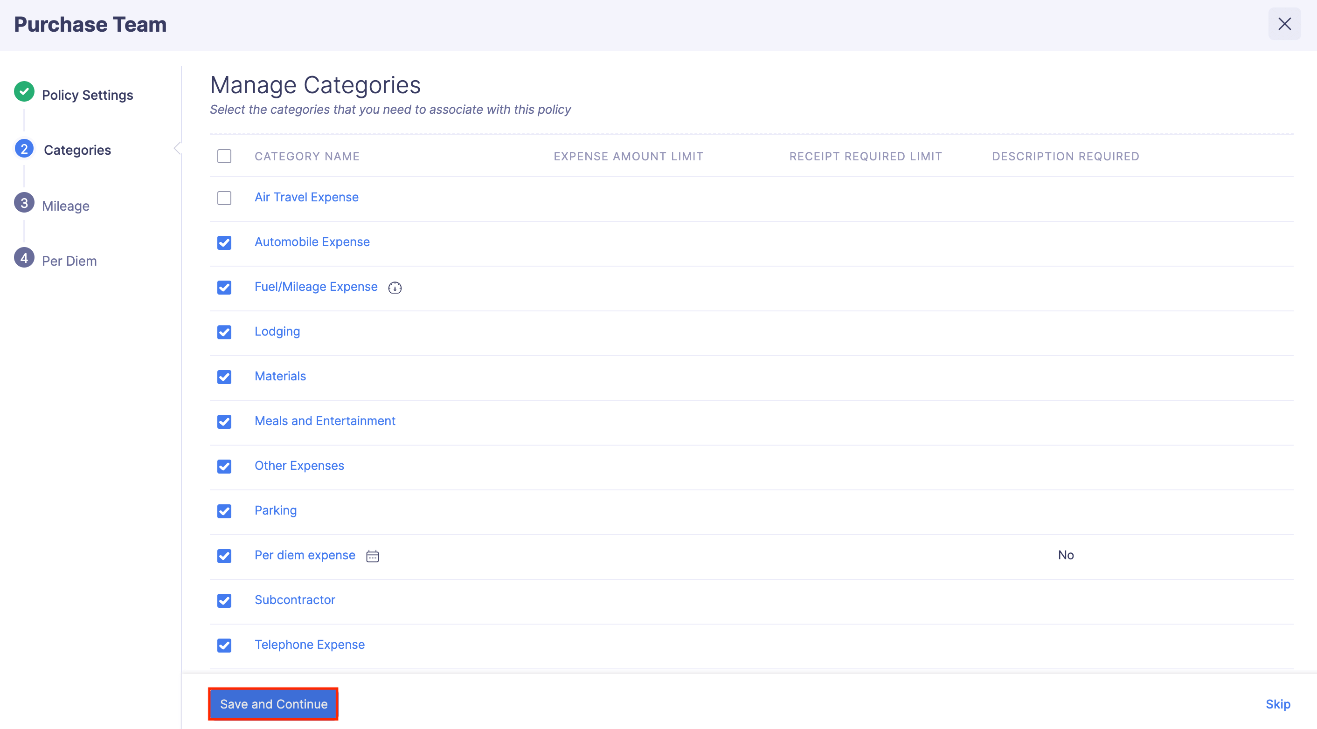Check the Air Travel Expense checkbox

click(x=224, y=198)
